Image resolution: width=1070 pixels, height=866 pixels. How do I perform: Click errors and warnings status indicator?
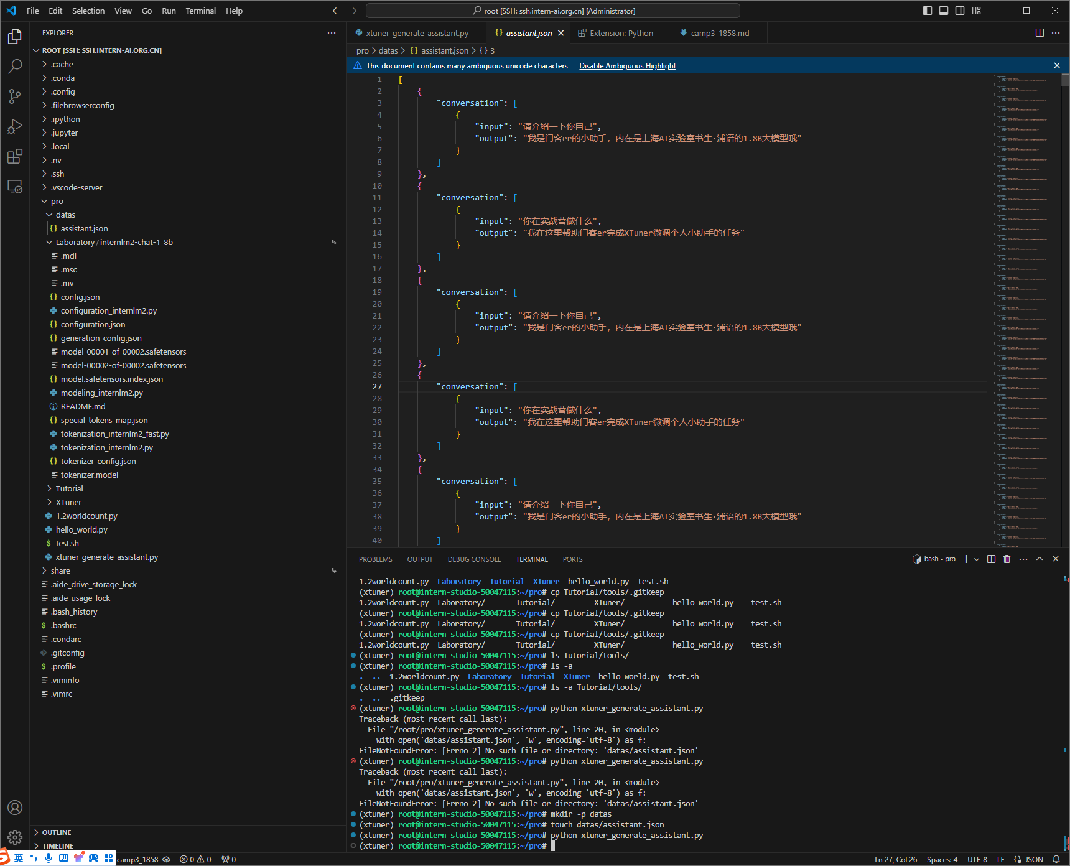click(195, 859)
